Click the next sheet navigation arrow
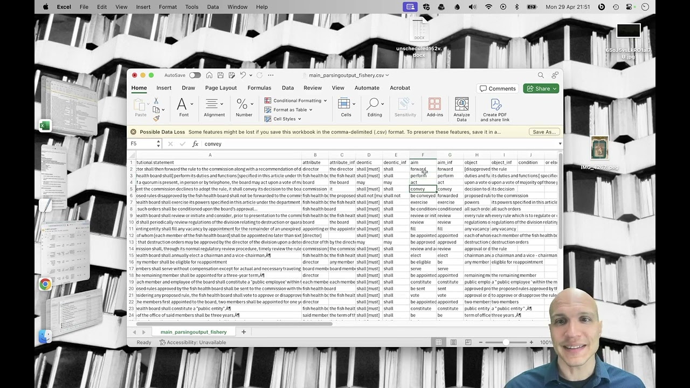 click(143, 332)
